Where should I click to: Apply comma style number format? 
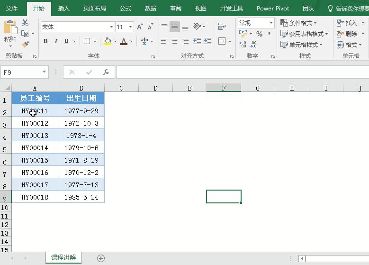(x=269, y=34)
